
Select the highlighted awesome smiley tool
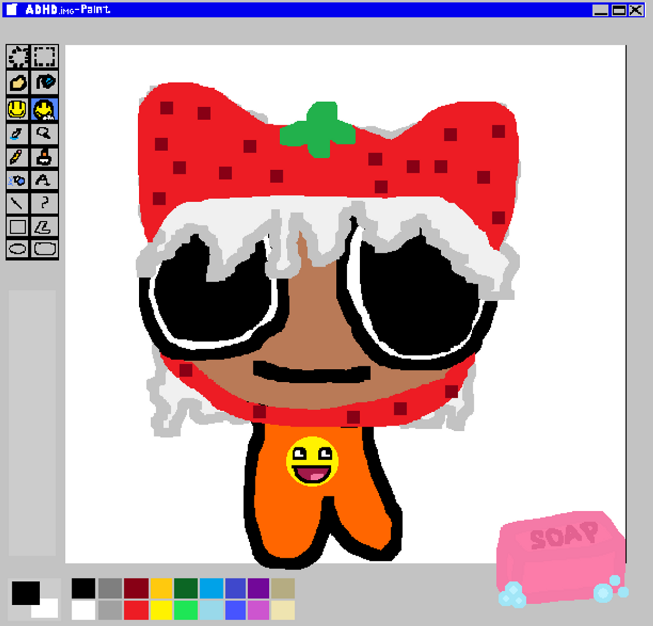pyautogui.click(x=45, y=109)
